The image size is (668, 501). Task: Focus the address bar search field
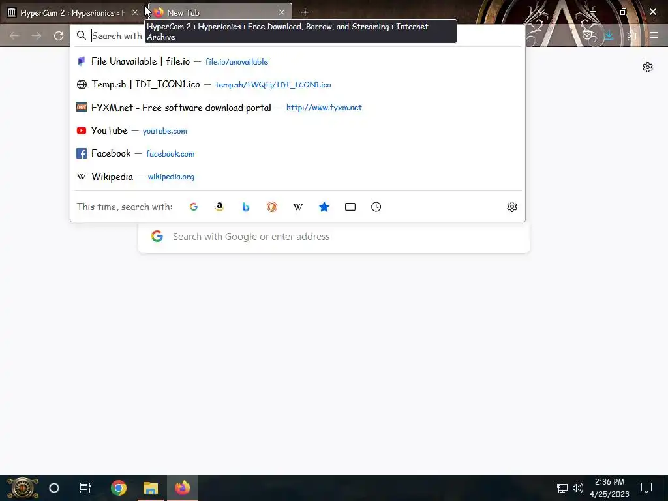point(297,36)
